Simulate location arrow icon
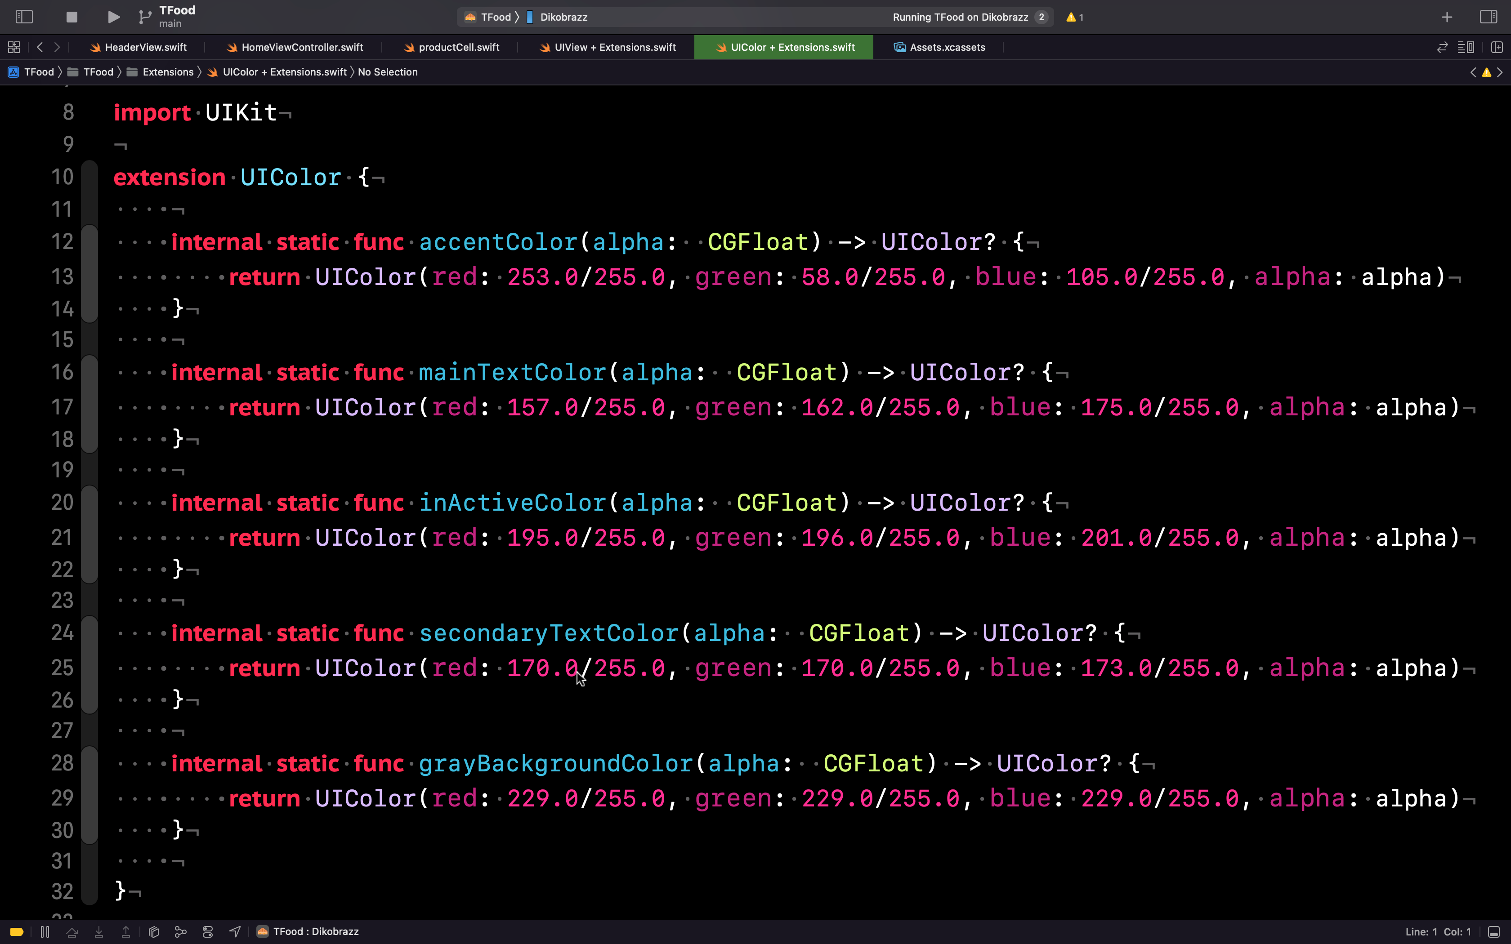Viewport: 1511px width, 944px height. (235, 931)
